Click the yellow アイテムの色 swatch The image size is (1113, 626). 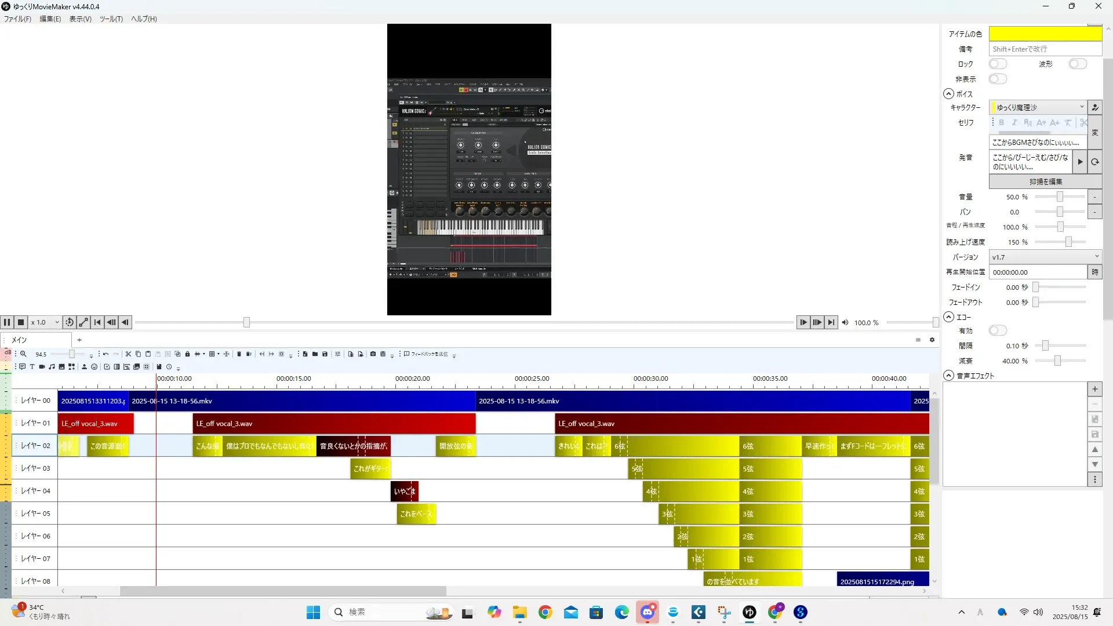(x=1045, y=34)
